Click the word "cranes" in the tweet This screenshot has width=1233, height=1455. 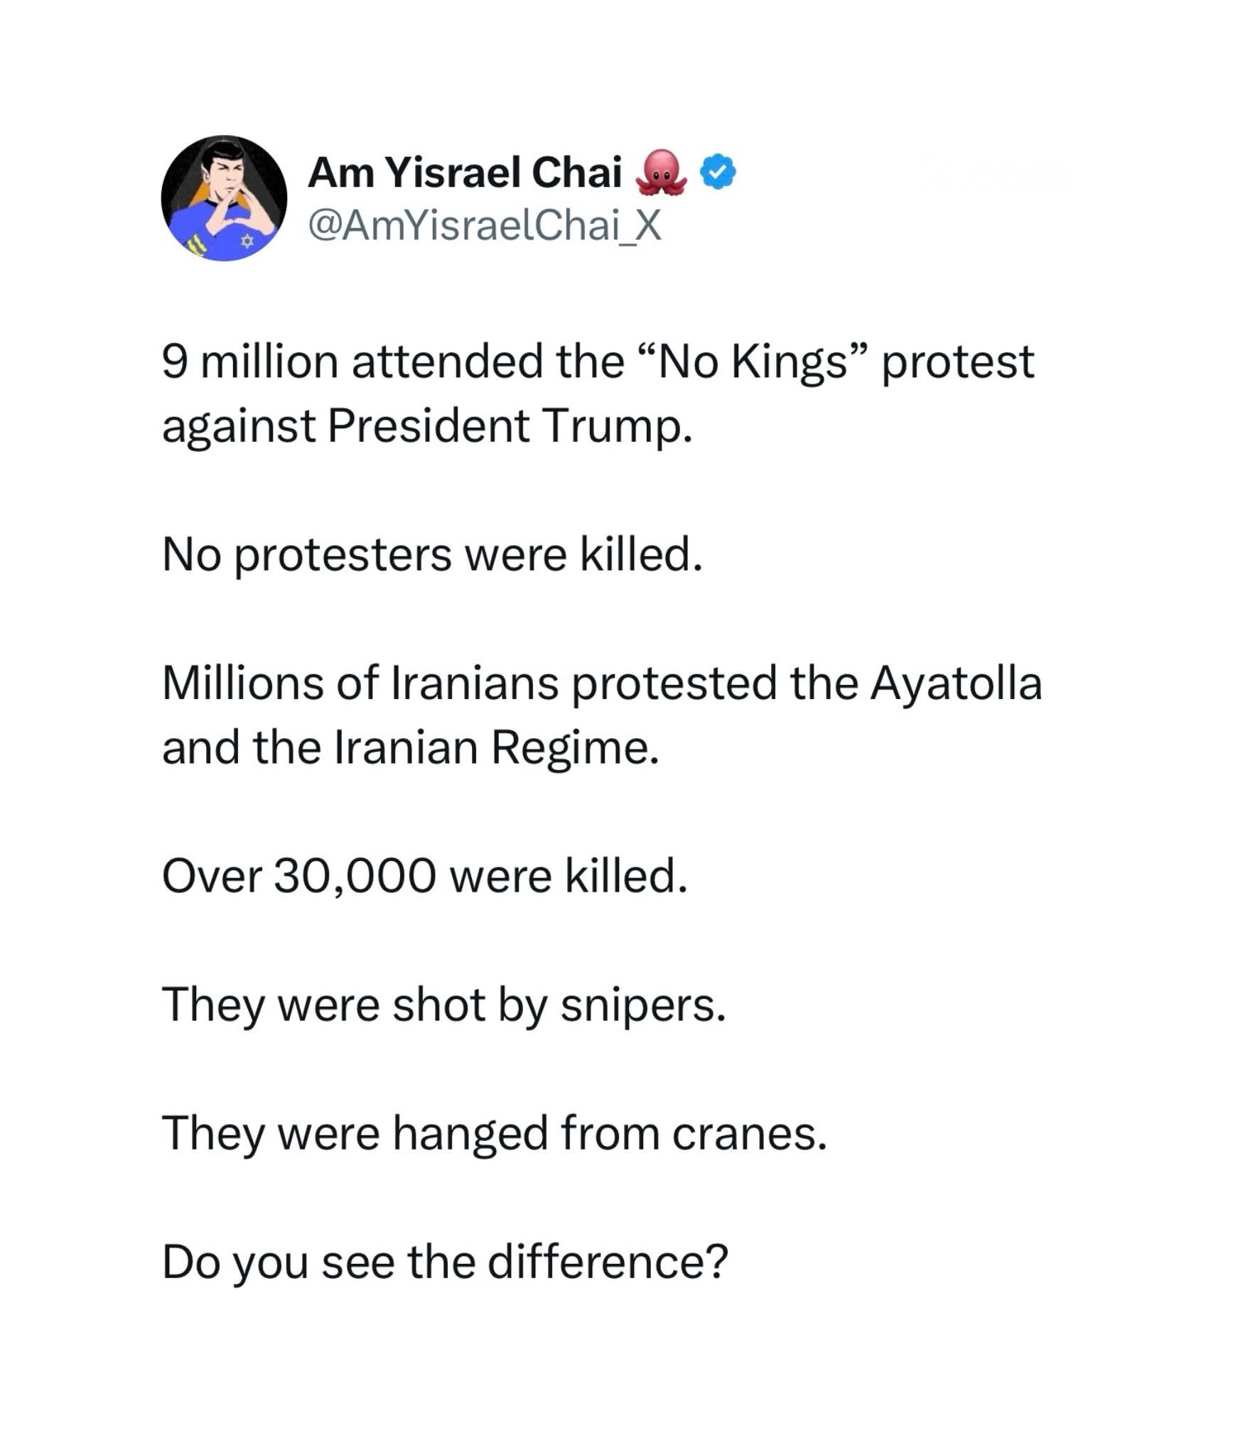749,1132
